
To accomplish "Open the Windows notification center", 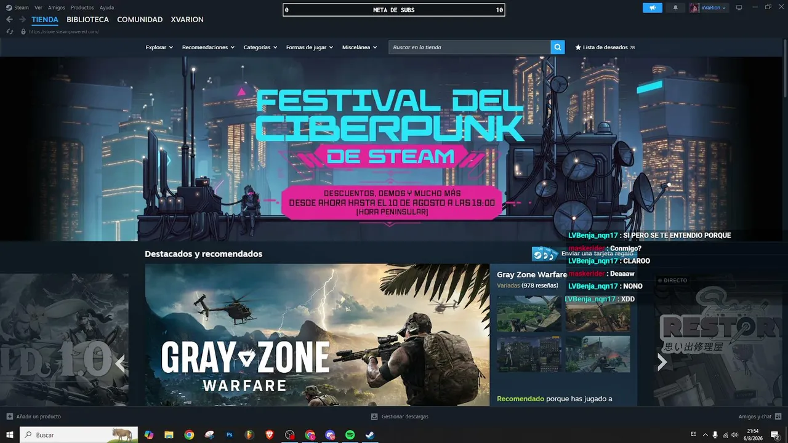I will 775,435.
